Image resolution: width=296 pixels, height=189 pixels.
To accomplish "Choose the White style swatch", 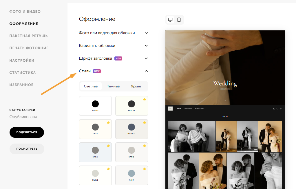I will [x=95, y=106].
